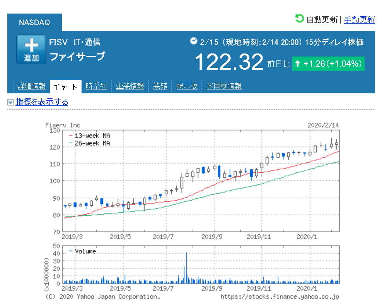382x306 pixels.
Task: Click the tall volume spike bar near 2019/8
Action: [x=186, y=268]
